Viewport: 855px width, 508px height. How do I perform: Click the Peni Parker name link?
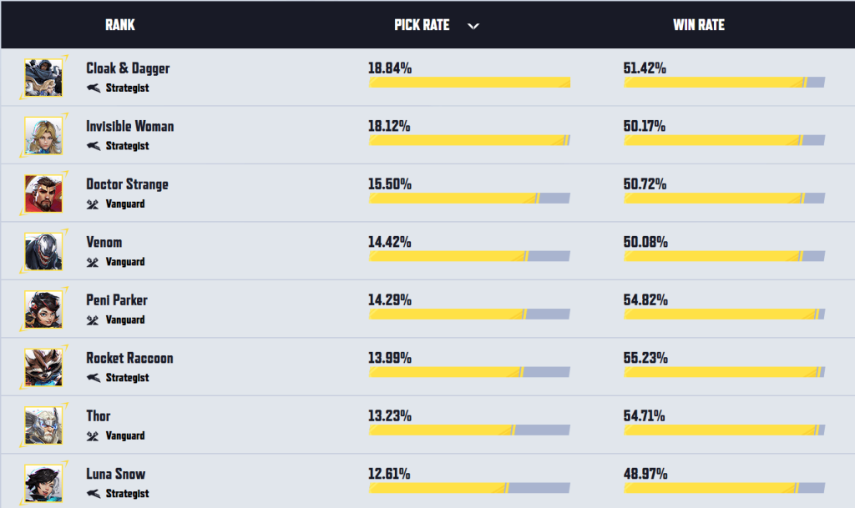click(117, 300)
